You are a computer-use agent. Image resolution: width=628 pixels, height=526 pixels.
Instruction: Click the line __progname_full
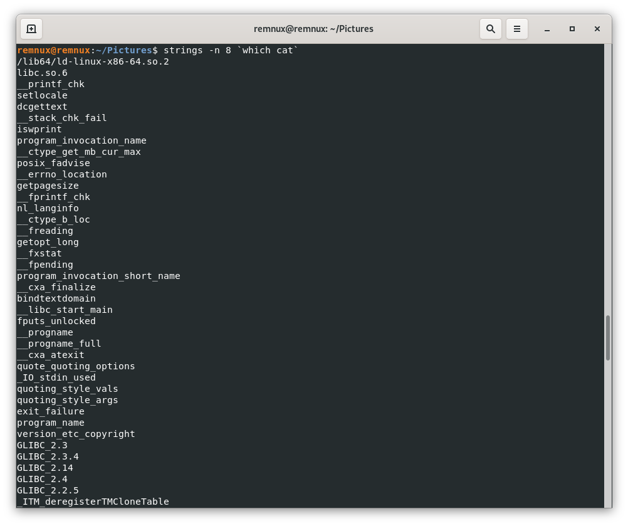(59, 344)
